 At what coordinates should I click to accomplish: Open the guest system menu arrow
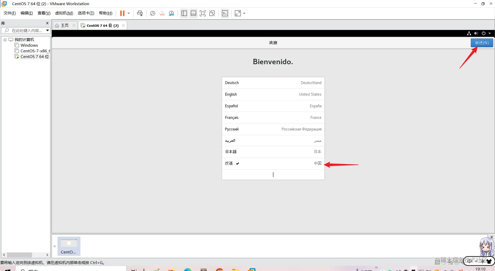[490, 33]
